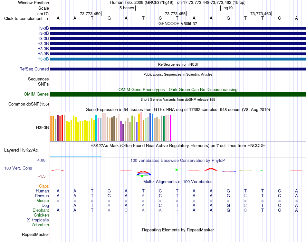306x242 pixels.
Task: Open 'Multiz Alignments of 100 Vertebrates' title
Action: click(178, 182)
